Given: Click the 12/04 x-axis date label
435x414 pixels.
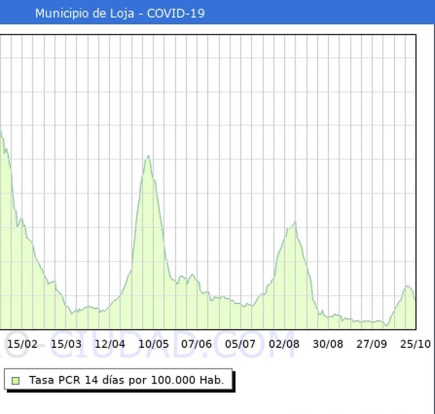Looking at the screenshot, I should pos(110,344).
